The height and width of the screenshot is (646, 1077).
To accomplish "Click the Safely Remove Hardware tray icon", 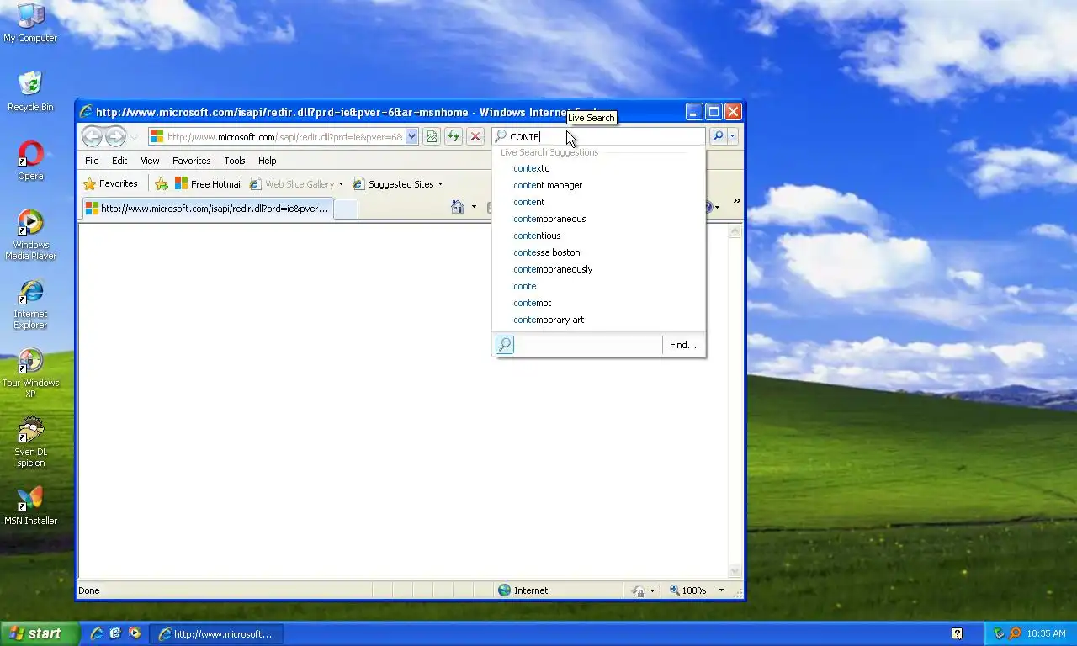I will 999,633.
